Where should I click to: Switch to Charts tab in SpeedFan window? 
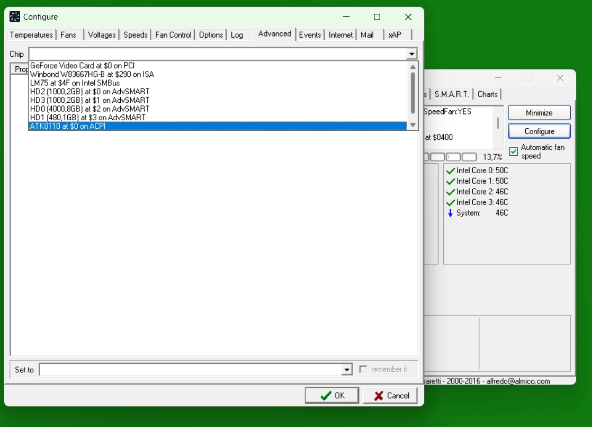(487, 94)
